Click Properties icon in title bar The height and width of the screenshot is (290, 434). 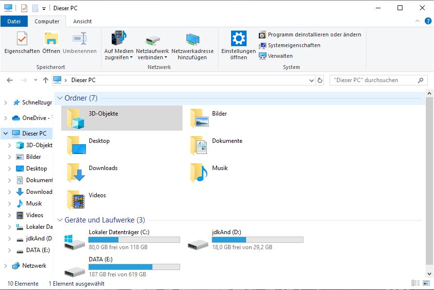[x=24, y=8]
